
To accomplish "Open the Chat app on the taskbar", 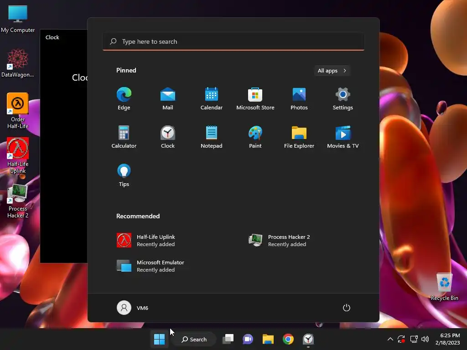I will pos(248,339).
